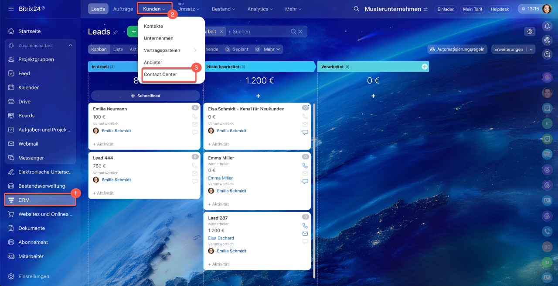
Task: Clear the search filter with X icon
Action: pyautogui.click(x=300, y=32)
